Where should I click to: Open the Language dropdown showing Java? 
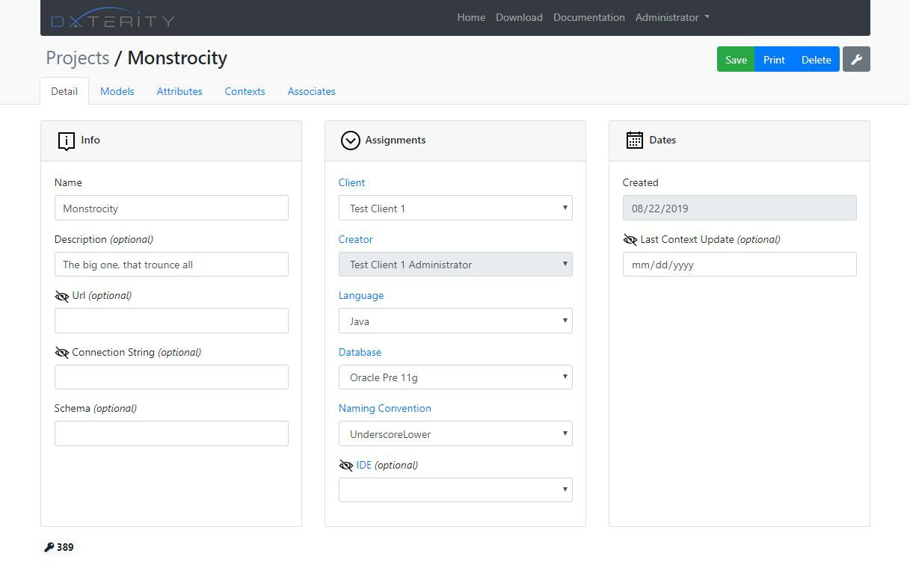click(455, 321)
